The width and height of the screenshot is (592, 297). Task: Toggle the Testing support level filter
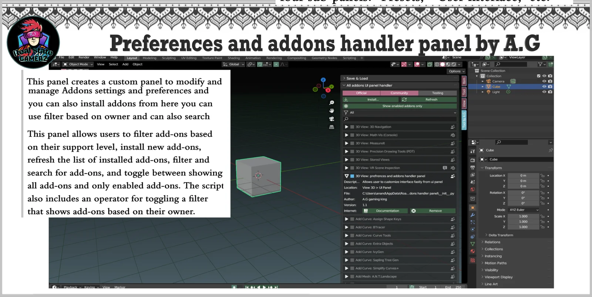[438, 93]
